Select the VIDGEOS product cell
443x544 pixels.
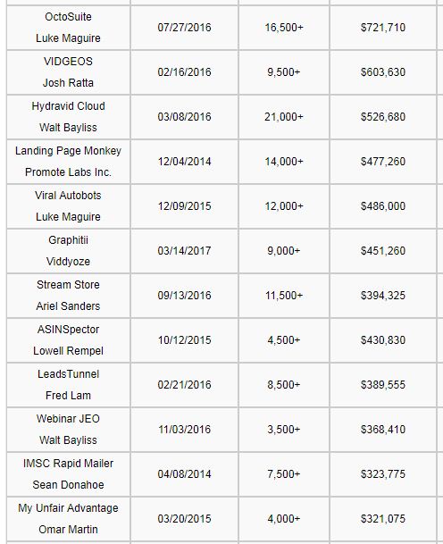(69, 72)
